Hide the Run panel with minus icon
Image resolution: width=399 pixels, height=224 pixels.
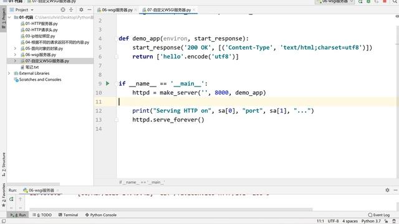(395, 190)
